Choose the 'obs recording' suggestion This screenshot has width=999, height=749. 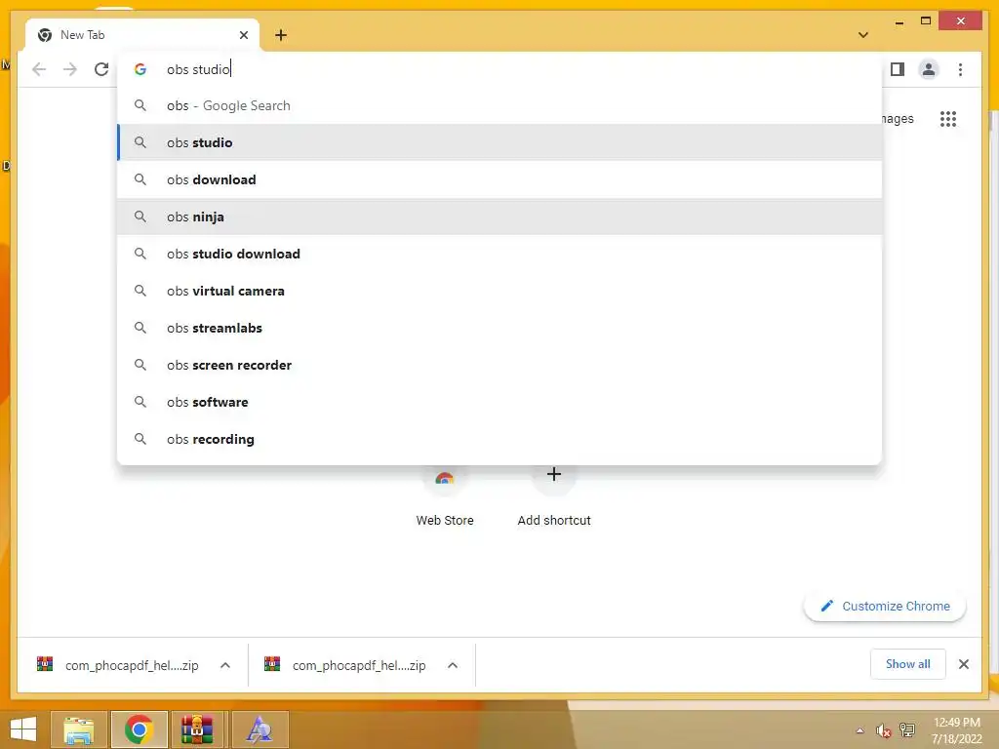pos(499,439)
